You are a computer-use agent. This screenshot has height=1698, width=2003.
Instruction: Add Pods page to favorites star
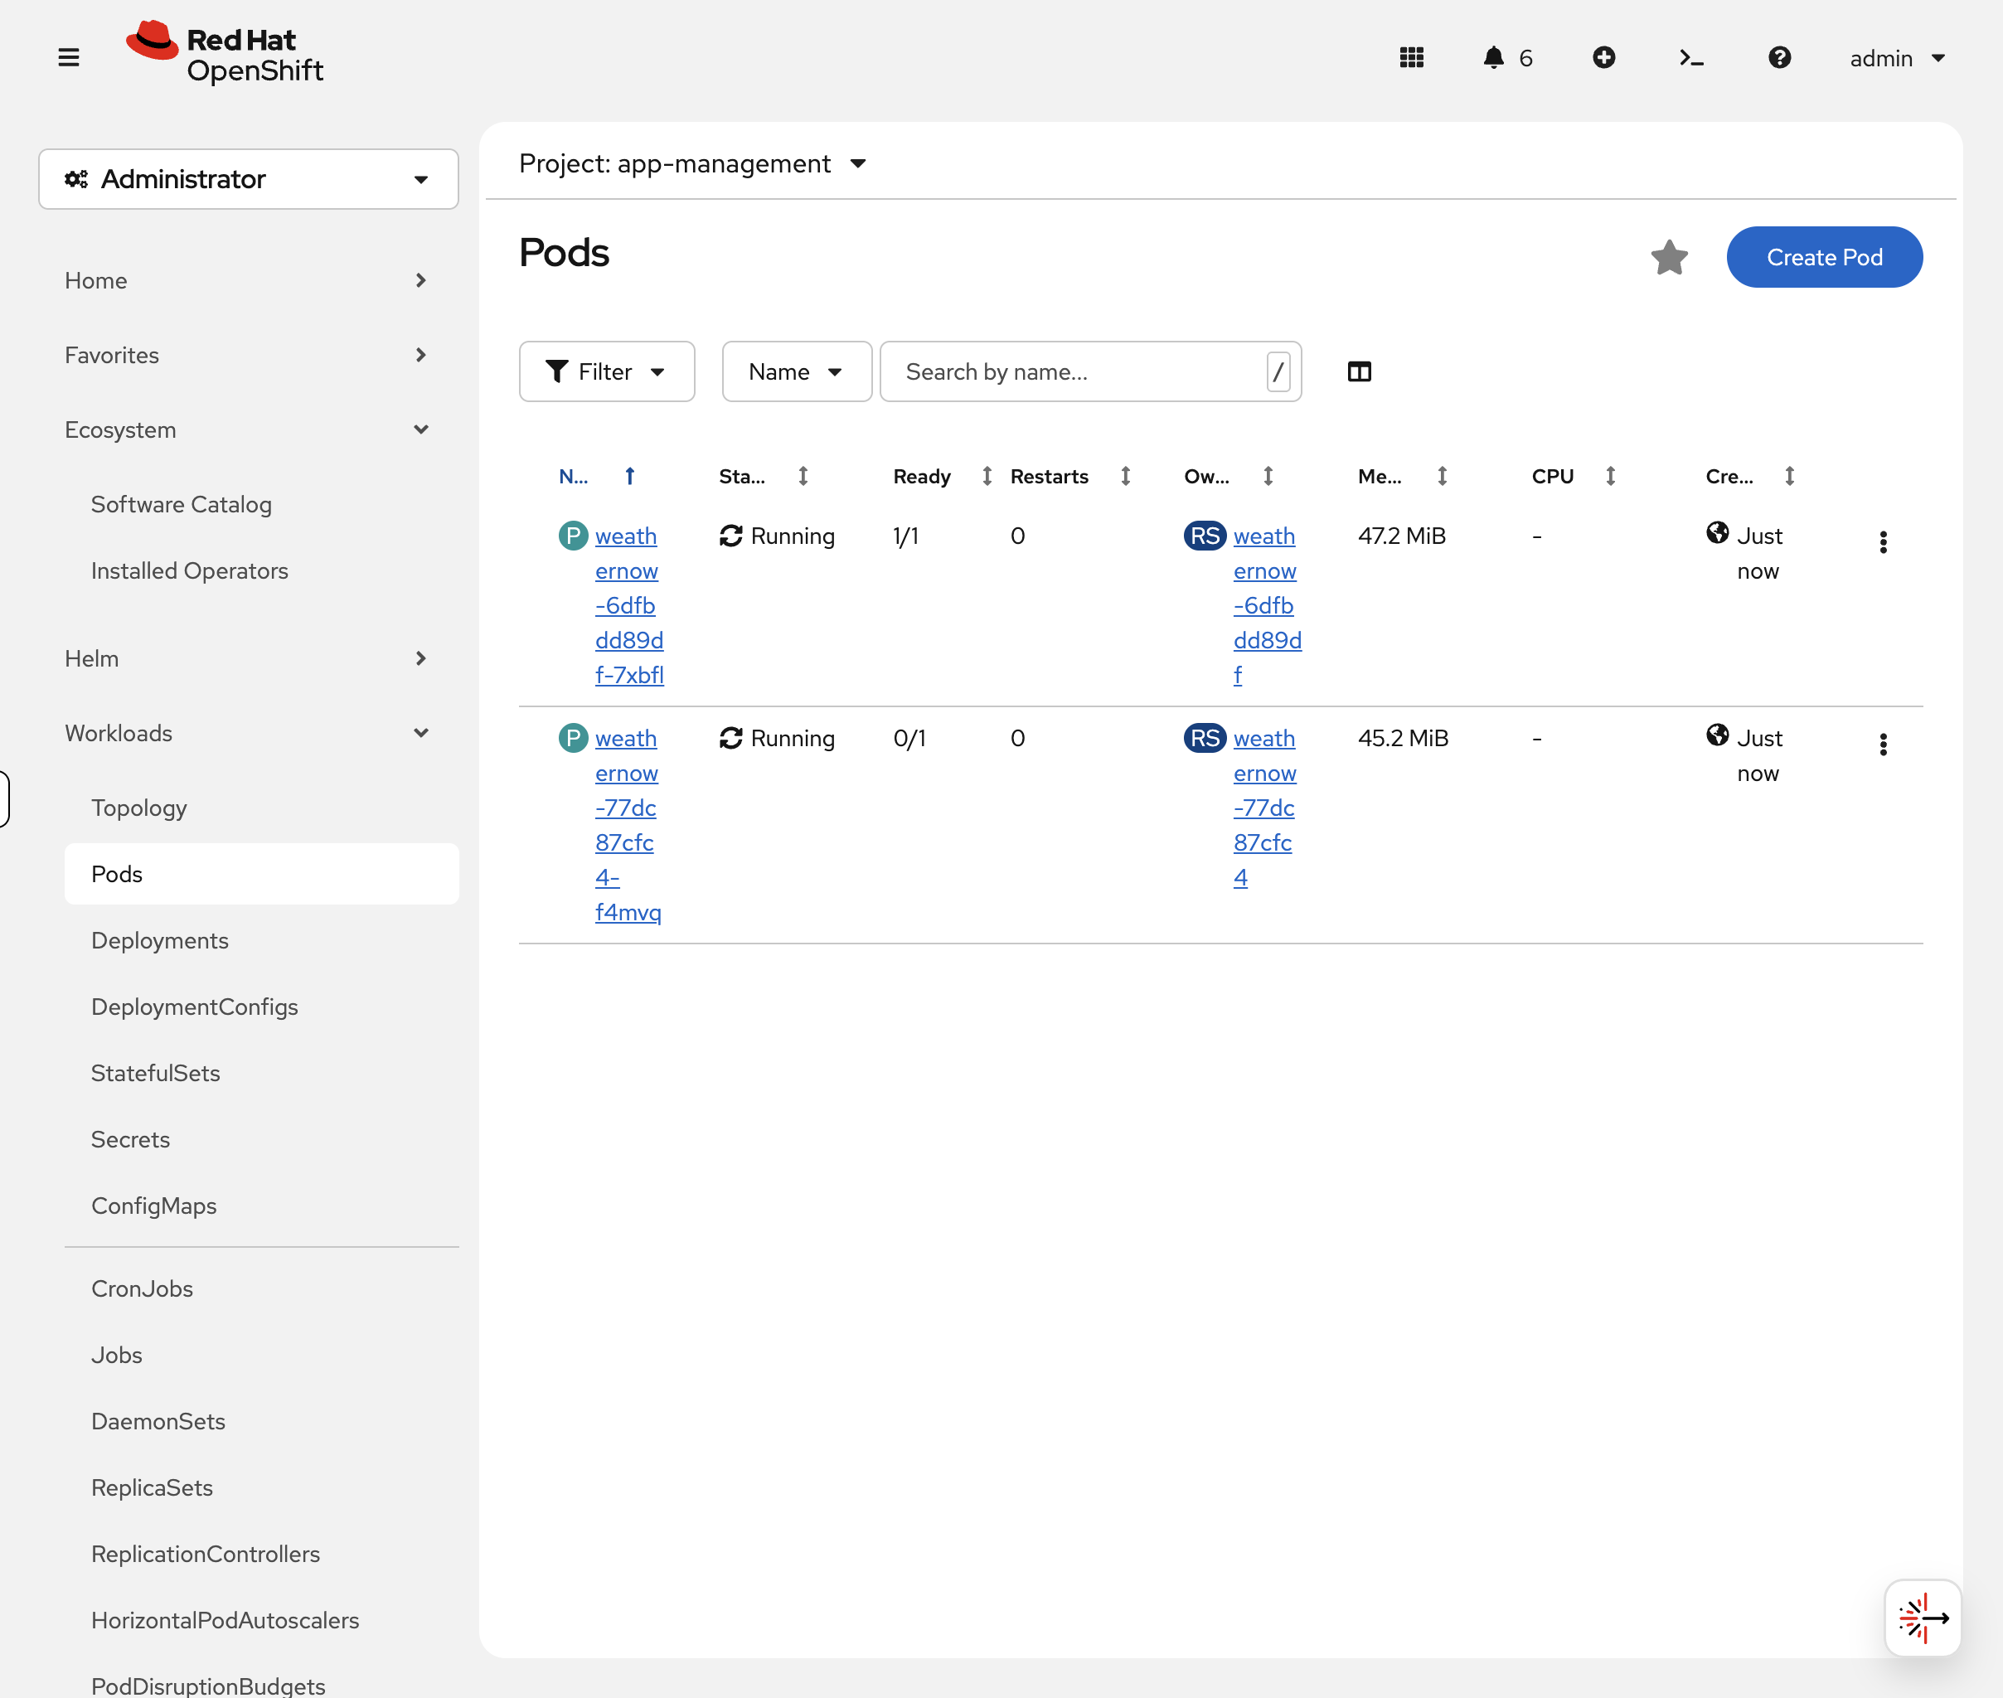pyautogui.click(x=1669, y=257)
